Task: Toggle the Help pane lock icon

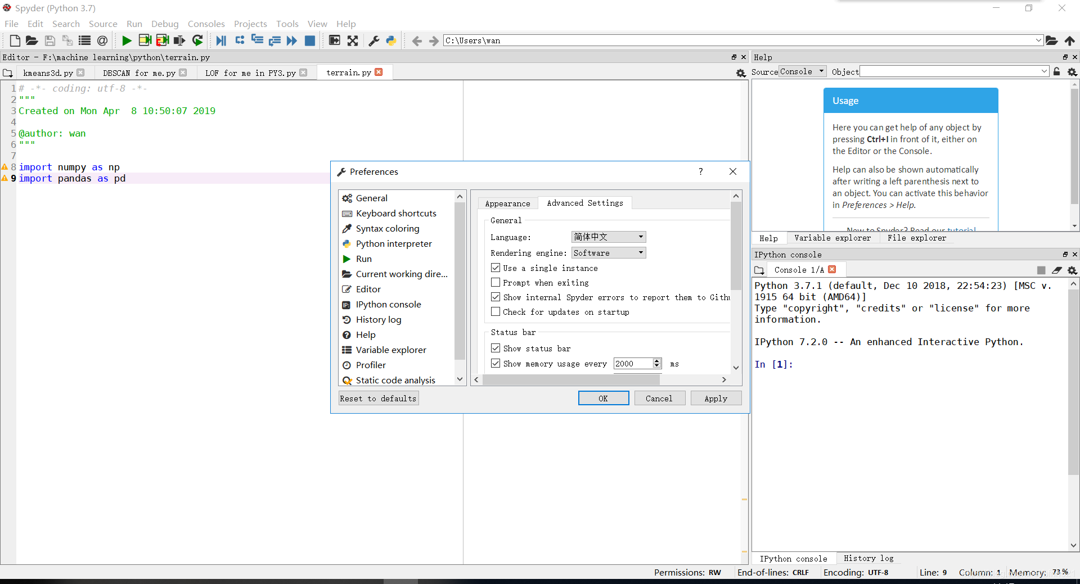Action: (1056, 72)
